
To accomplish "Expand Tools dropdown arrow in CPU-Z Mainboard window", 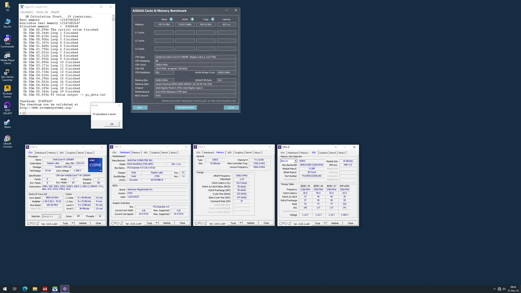I will [157, 223].
